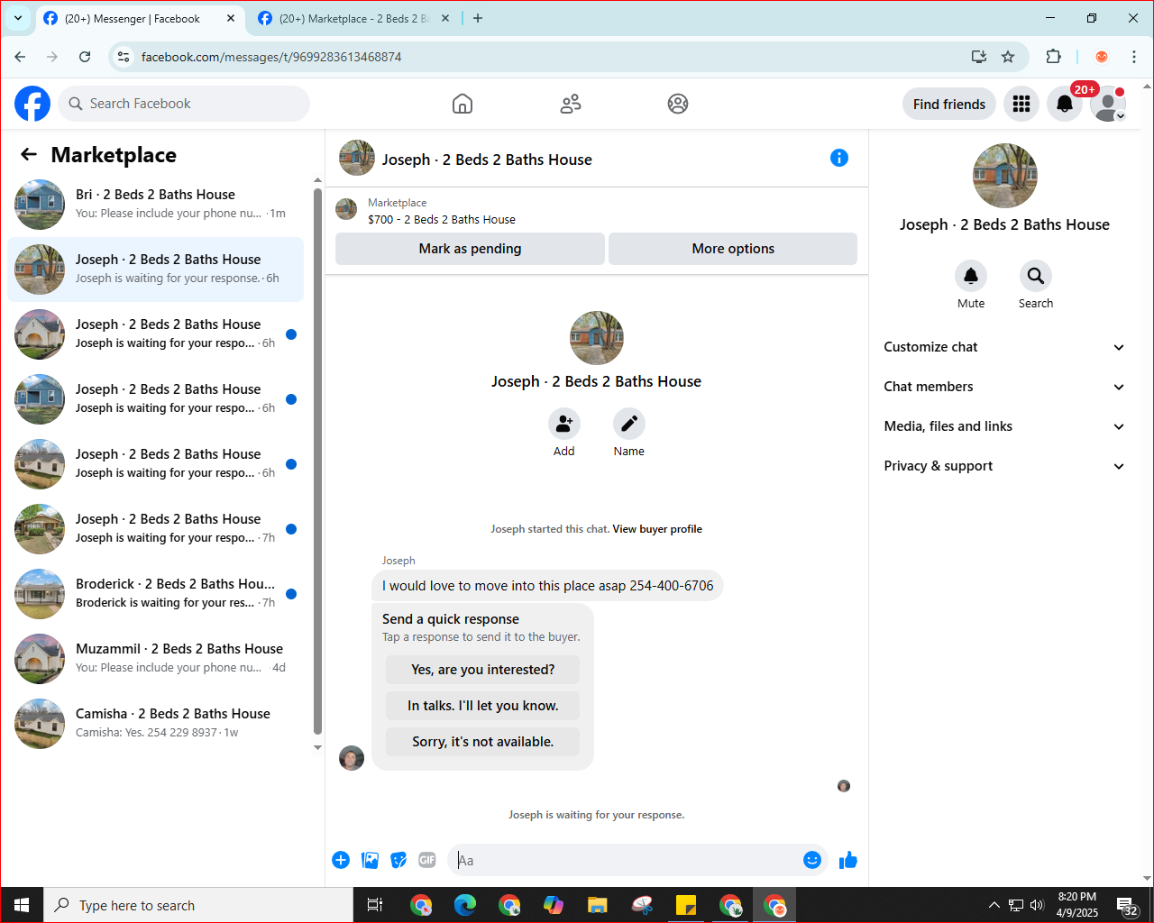Image resolution: width=1154 pixels, height=923 pixels.
Task: Expand the Privacy & support section
Action: pyautogui.click(x=1004, y=466)
